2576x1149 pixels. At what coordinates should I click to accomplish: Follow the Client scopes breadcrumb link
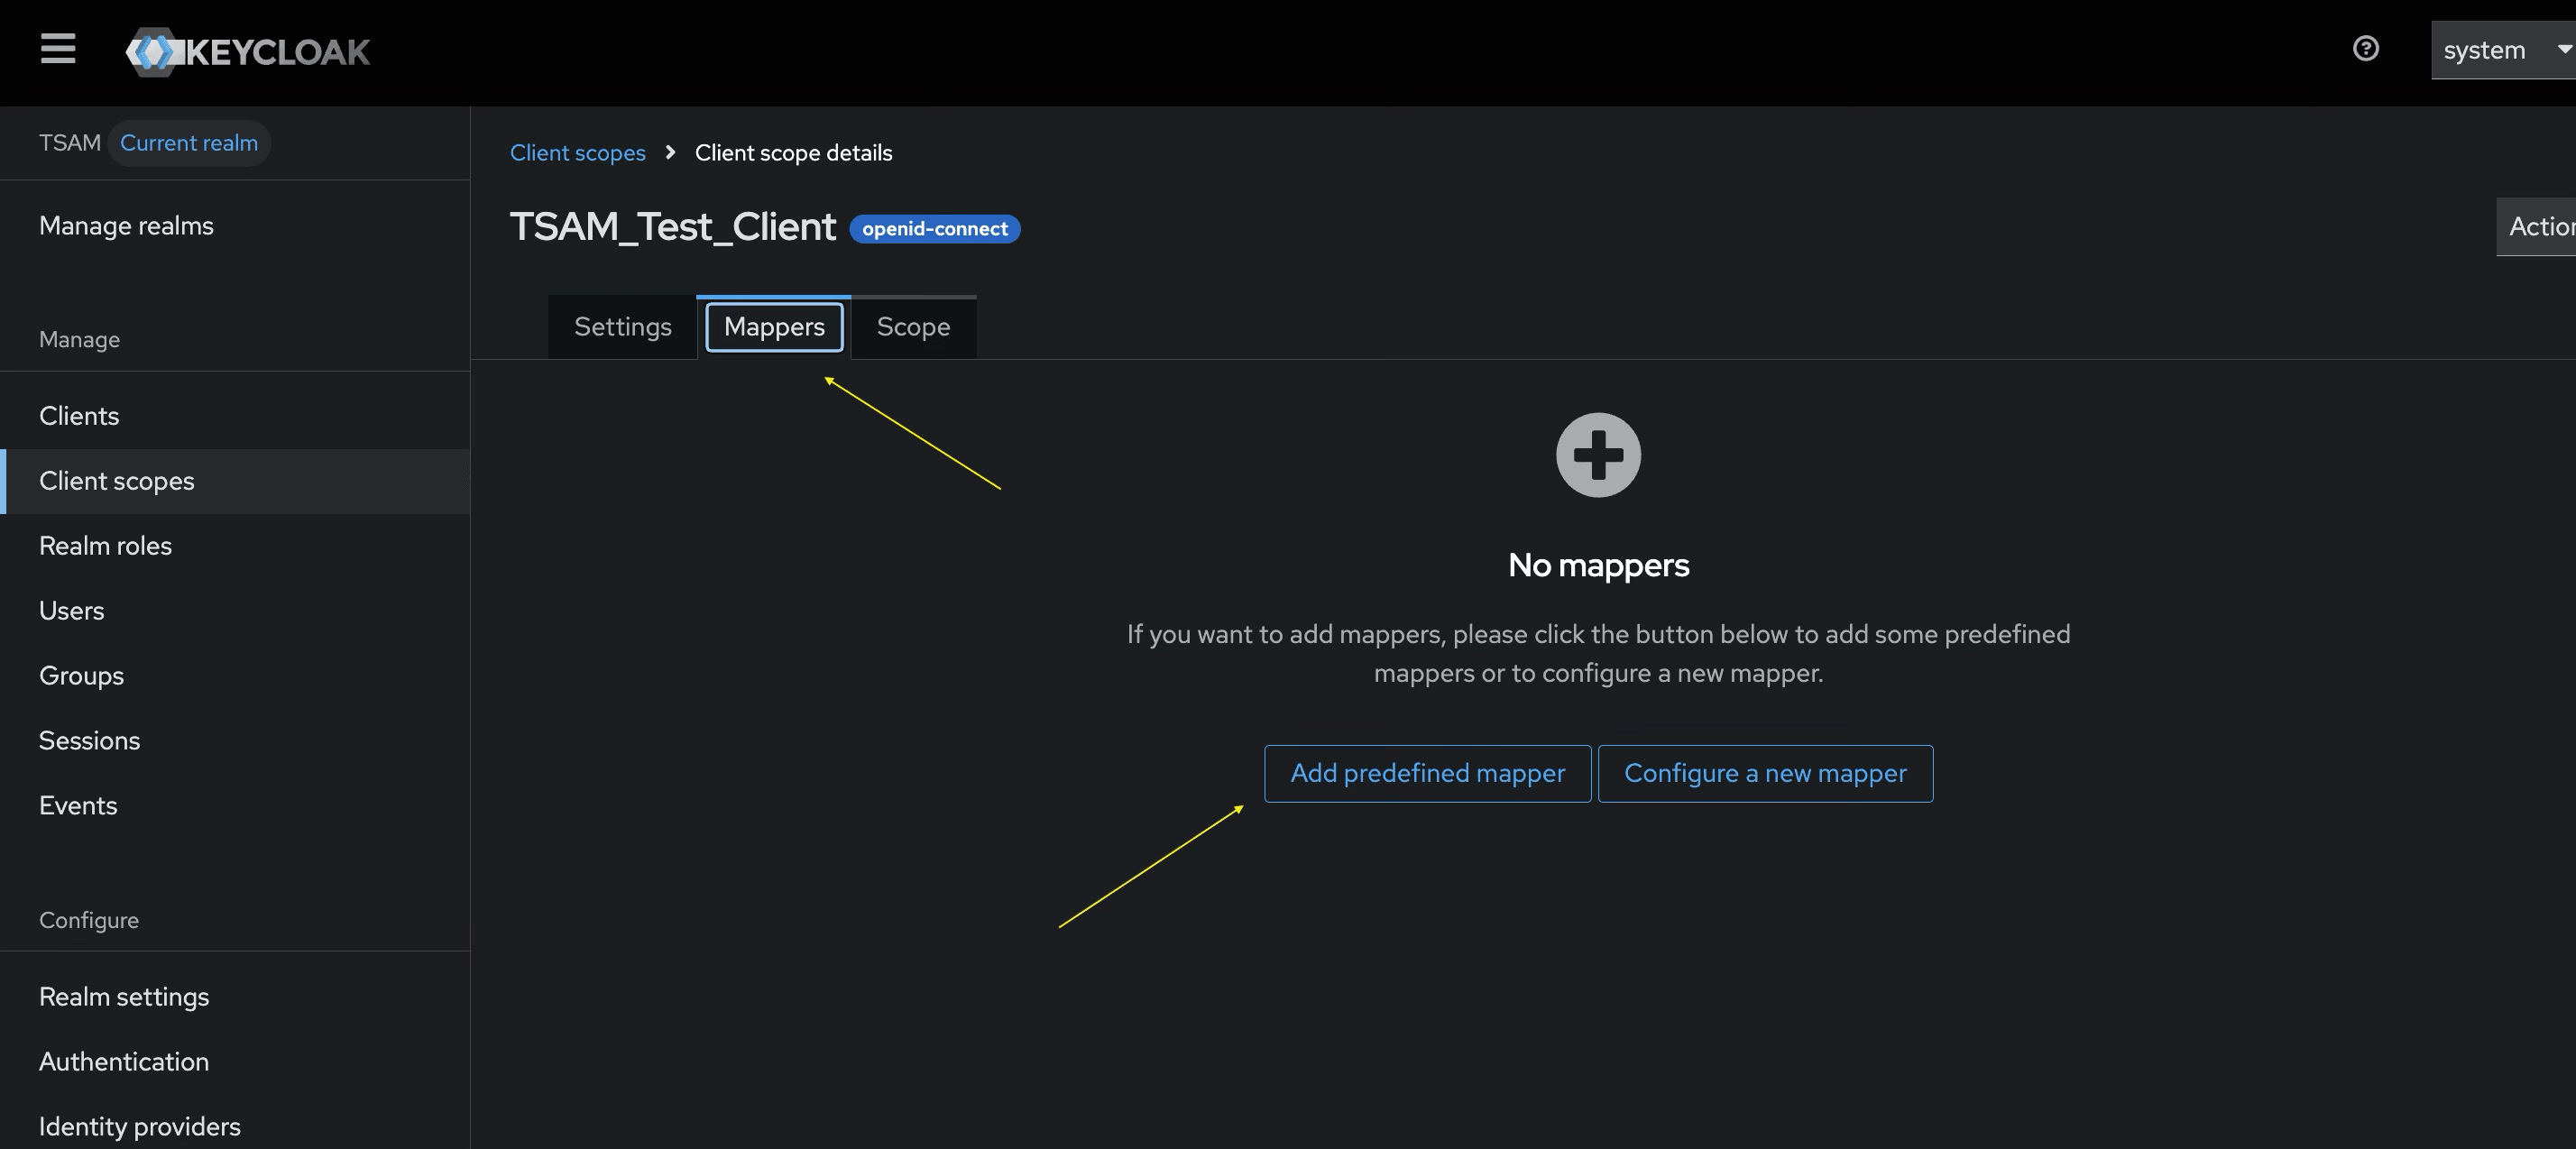click(x=578, y=153)
